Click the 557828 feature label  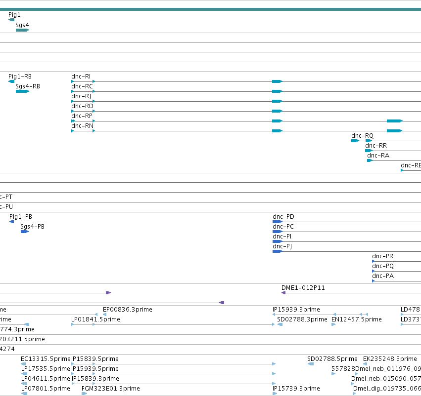(343, 369)
